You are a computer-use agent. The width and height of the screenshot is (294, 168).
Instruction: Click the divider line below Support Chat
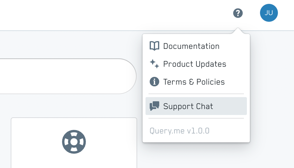[196, 118]
